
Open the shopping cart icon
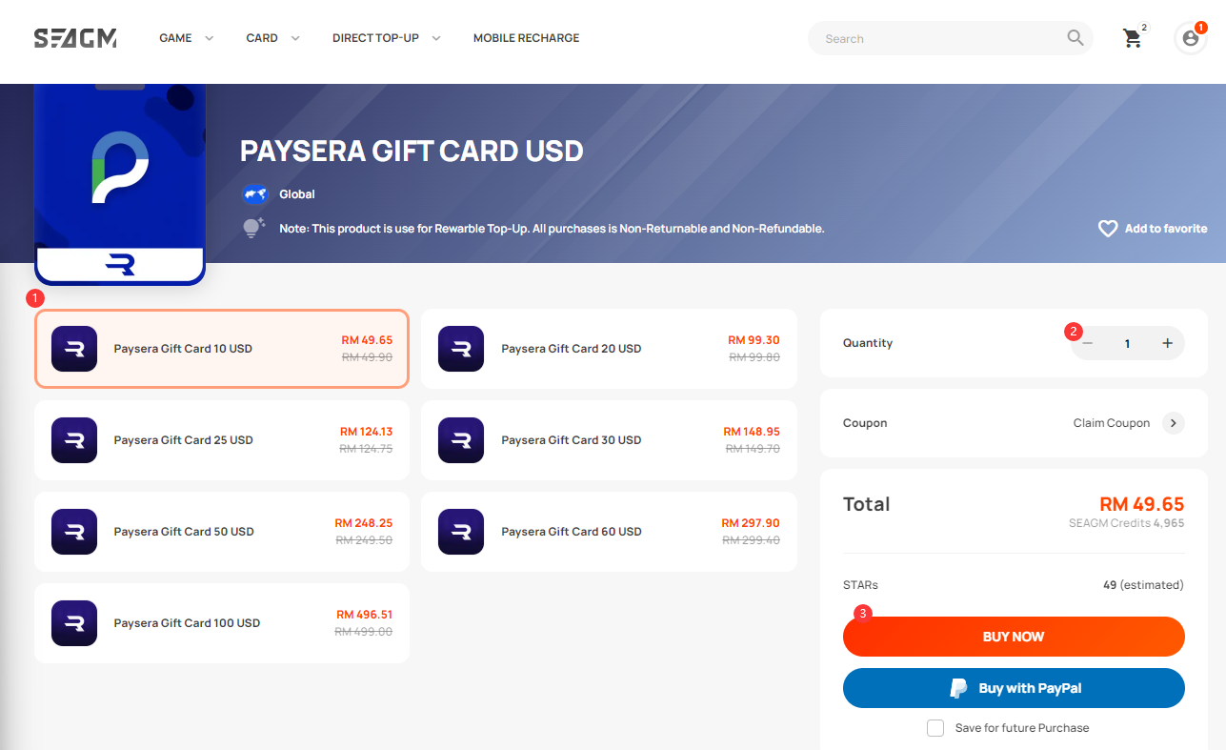coord(1132,38)
